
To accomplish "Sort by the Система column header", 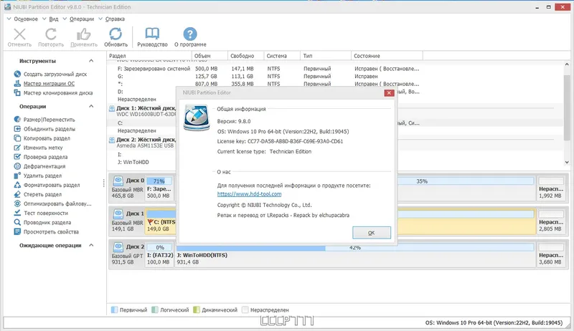I will 282,56.
